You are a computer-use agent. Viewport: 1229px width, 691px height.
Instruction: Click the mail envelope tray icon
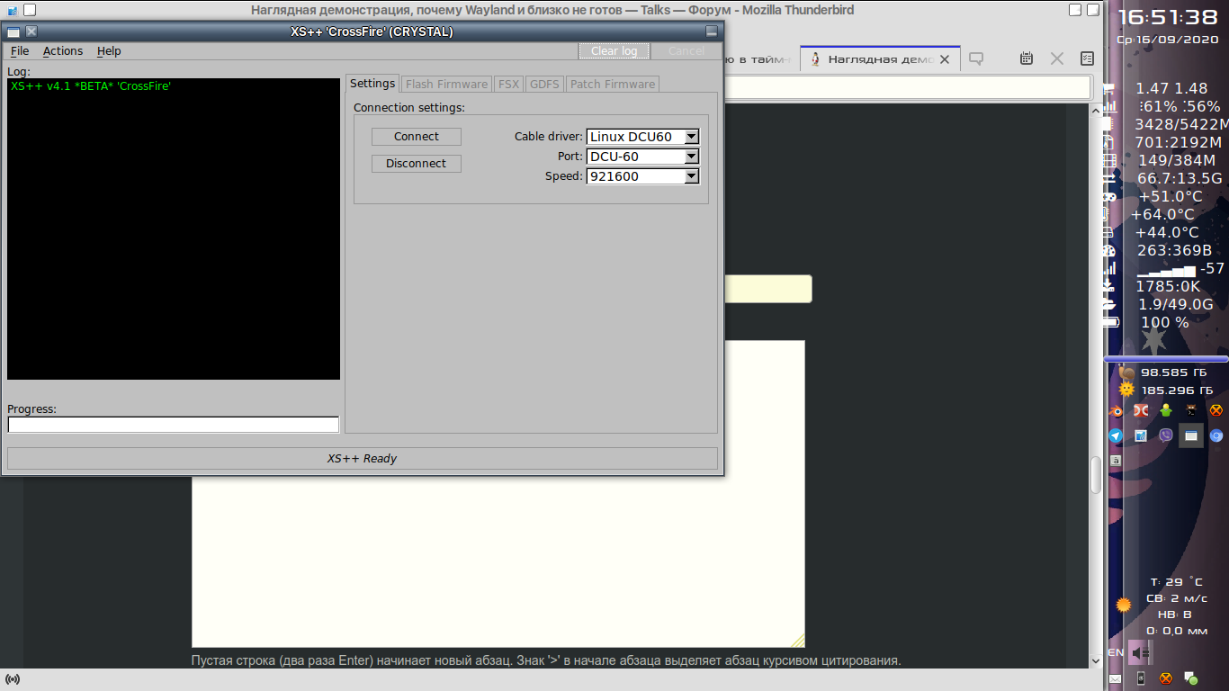pos(1116,678)
